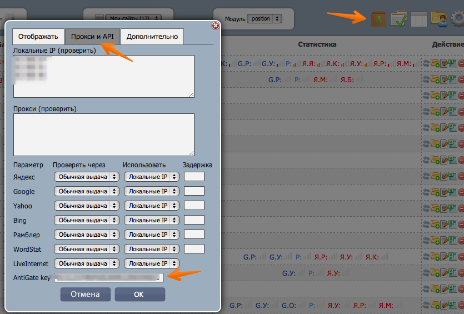Open the gear settings icon in toolbar

pos(457,19)
